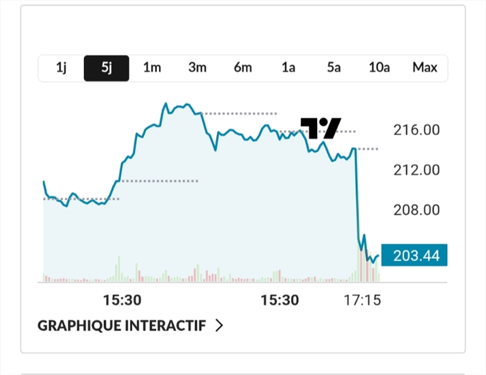Show the Max time range
The width and height of the screenshot is (486, 375).
pos(425,67)
